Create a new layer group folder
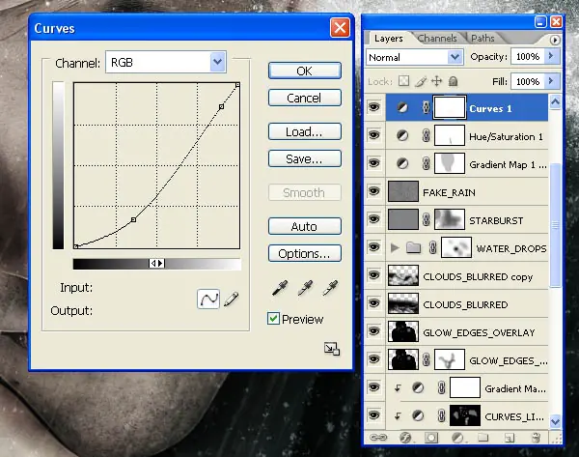The width and height of the screenshot is (579, 457). coord(483,438)
